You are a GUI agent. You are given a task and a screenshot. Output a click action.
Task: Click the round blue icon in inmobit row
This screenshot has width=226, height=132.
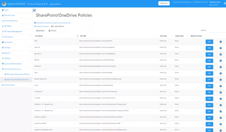(221, 99)
